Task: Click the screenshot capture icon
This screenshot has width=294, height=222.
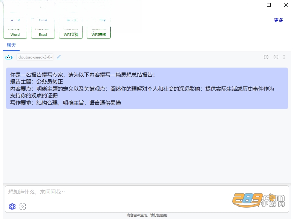Action: [x=23, y=207]
